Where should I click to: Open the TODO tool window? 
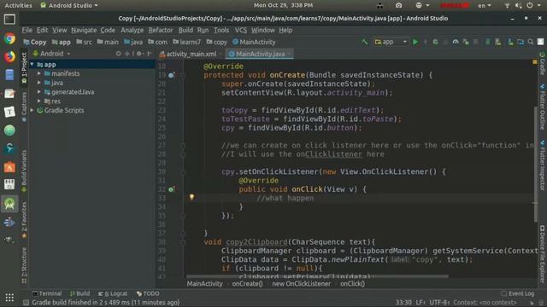point(148,293)
